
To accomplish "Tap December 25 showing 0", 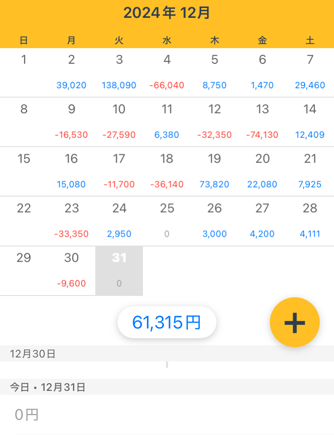I will pos(167,221).
